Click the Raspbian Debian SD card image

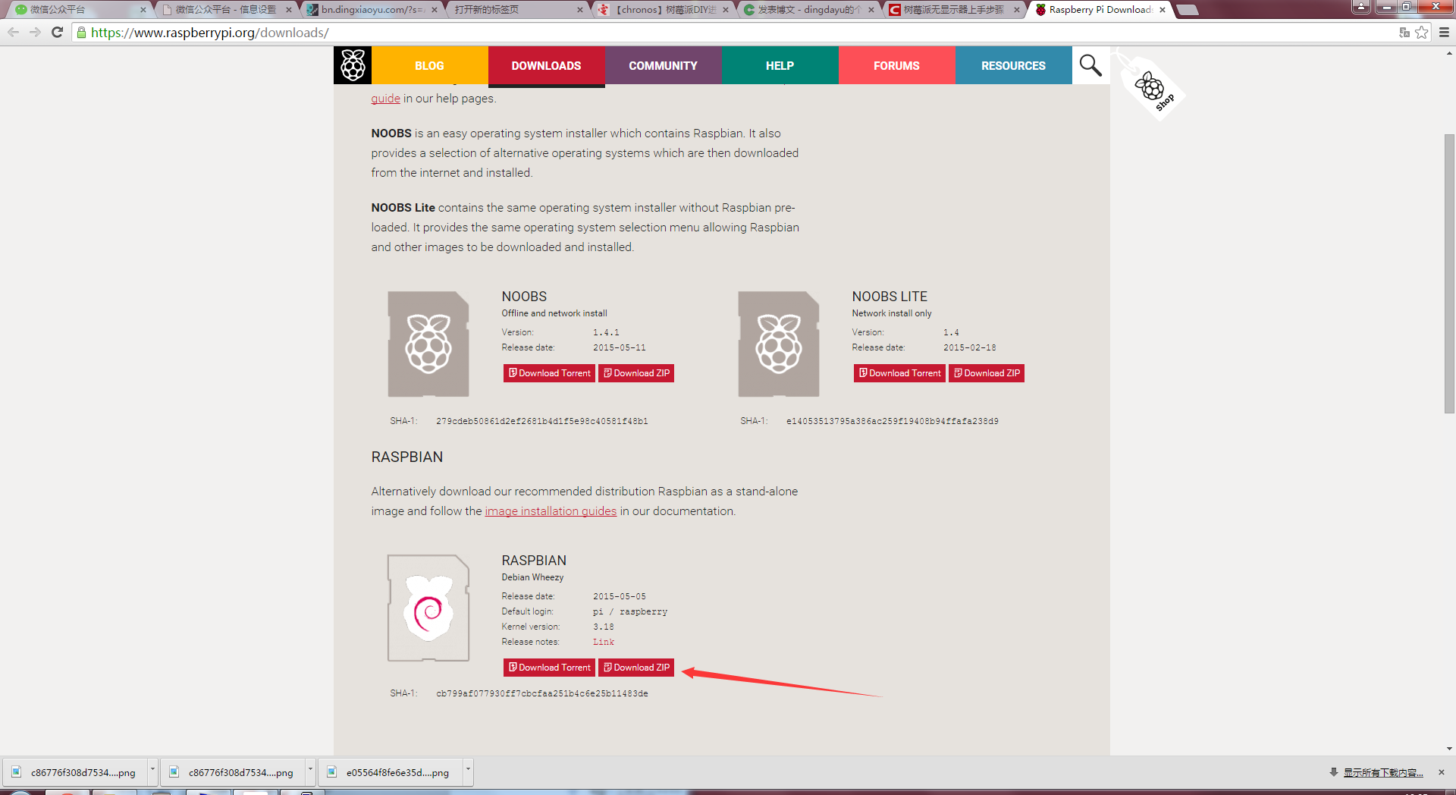pos(428,608)
